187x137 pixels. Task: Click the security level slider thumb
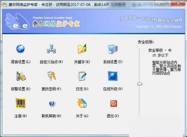pos(140,84)
